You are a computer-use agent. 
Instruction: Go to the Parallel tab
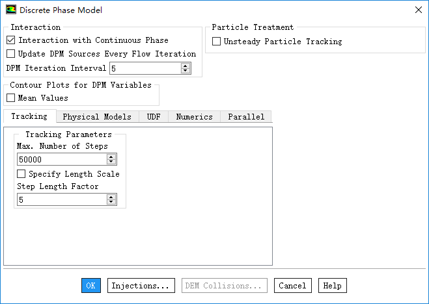(x=246, y=117)
